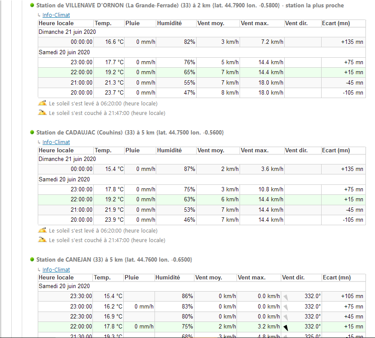The image size is (375, 338).
Task: Click the black wind arrow in Canejan's 22:00:00 row
Action: click(286, 327)
